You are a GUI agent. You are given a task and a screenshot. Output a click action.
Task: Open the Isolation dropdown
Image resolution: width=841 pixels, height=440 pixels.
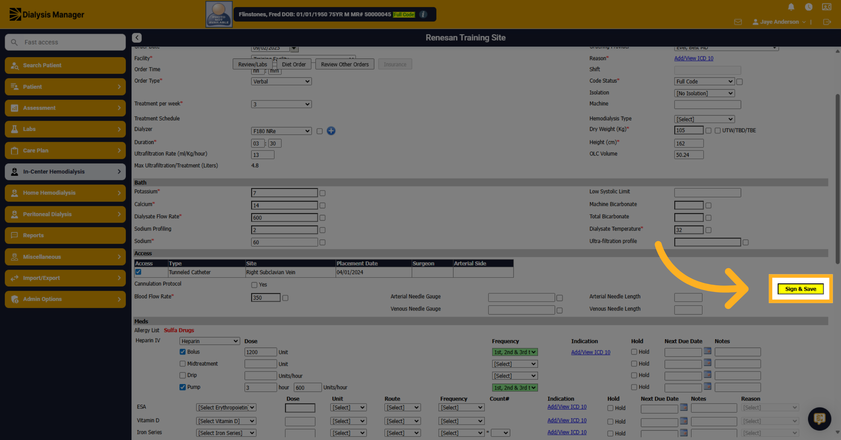point(704,93)
